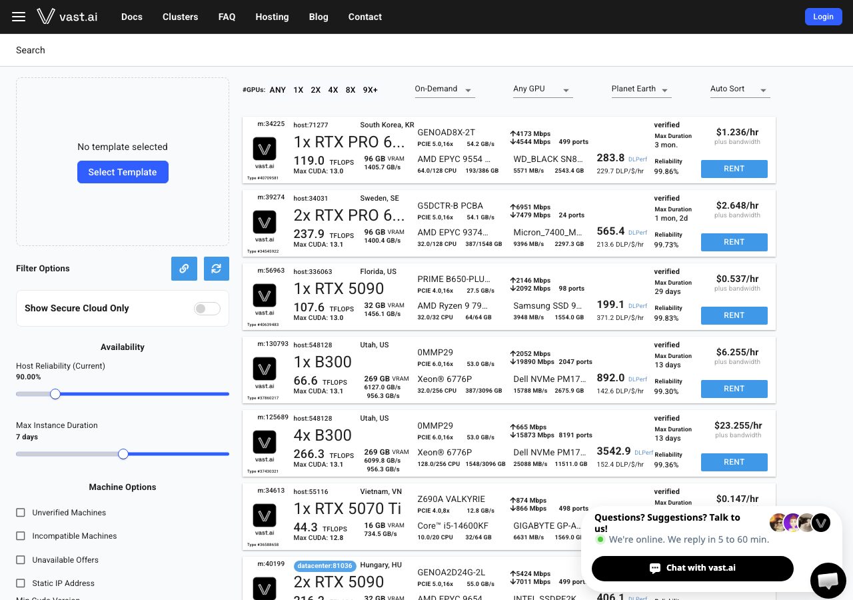The height and width of the screenshot is (600, 853).
Task: Click the DLPerf link beside 283.8
Action: (x=638, y=159)
